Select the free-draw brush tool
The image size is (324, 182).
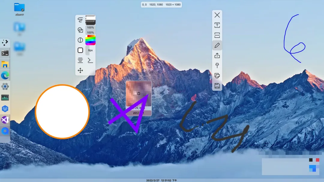point(80,20)
